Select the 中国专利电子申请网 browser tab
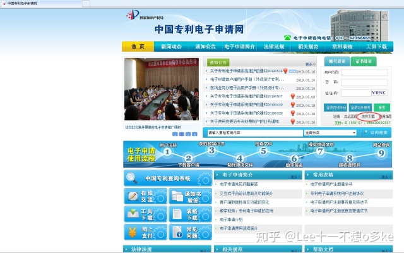 [41, 3]
